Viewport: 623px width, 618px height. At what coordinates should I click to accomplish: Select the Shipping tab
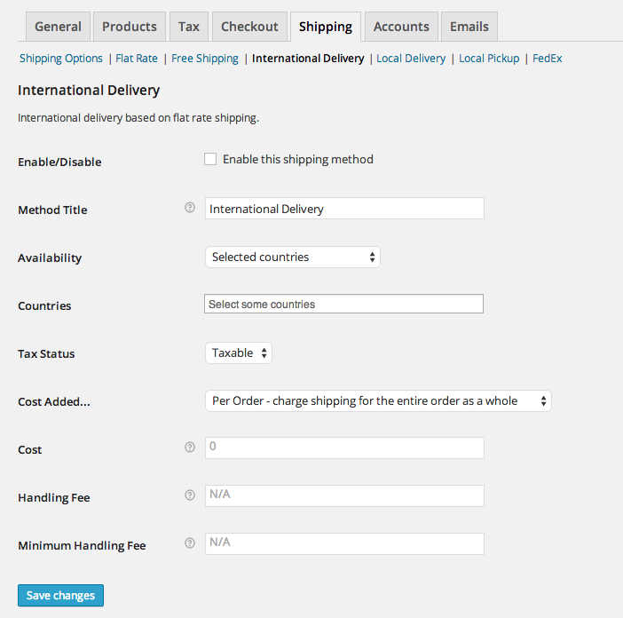326,27
